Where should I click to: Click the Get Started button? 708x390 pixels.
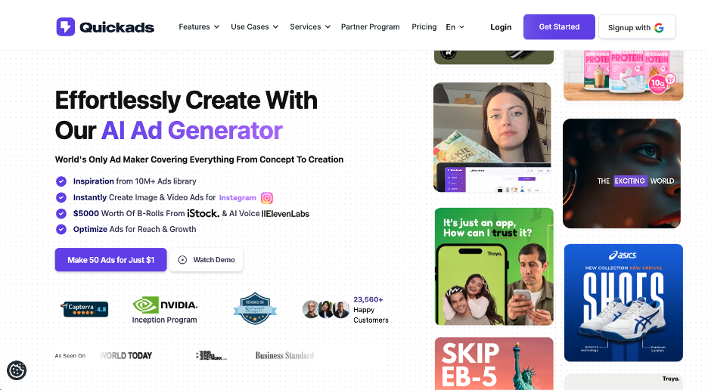[x=559, y=26]
